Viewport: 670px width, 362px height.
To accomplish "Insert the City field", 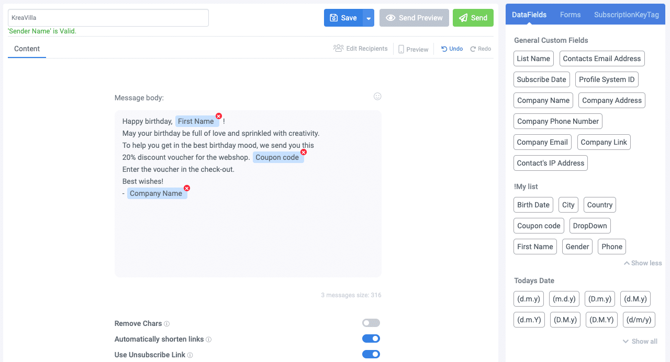I will click(568, 205).
